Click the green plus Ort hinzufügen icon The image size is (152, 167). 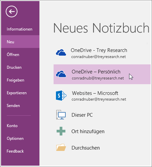coord(61,131)
